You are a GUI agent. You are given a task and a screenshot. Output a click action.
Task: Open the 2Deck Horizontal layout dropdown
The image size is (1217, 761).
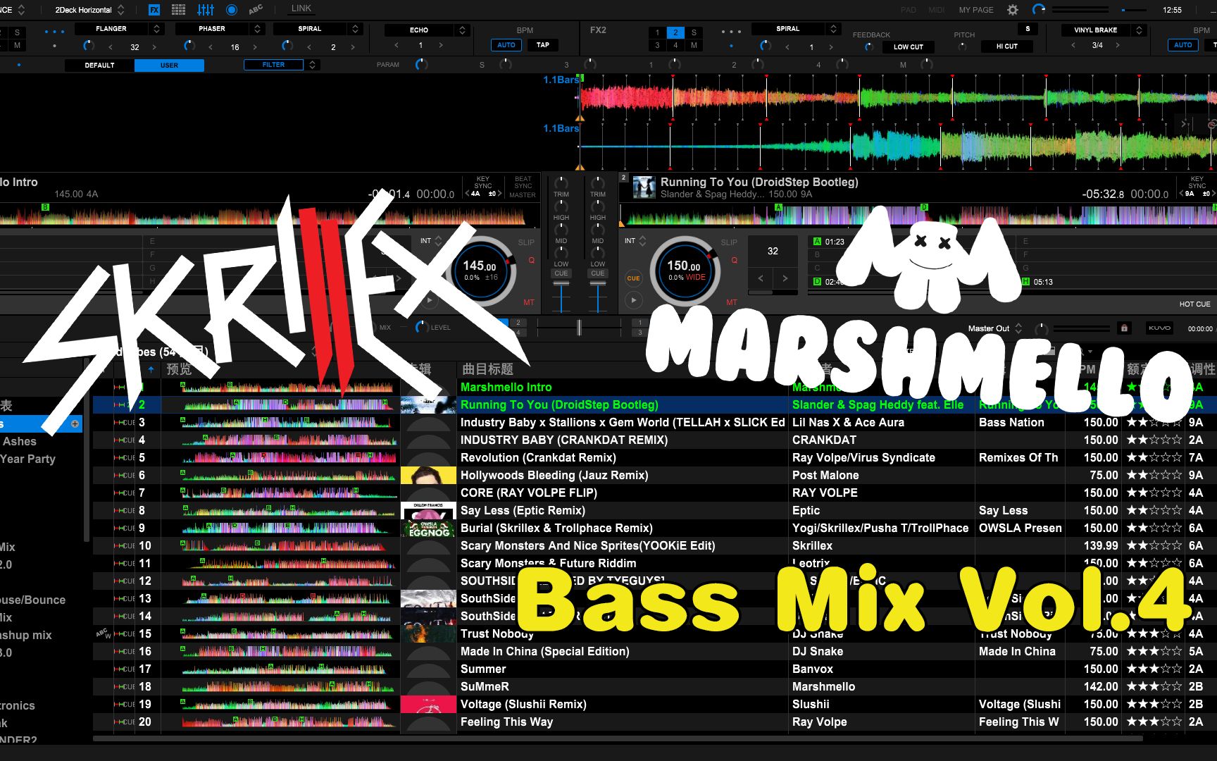point(89,10)
